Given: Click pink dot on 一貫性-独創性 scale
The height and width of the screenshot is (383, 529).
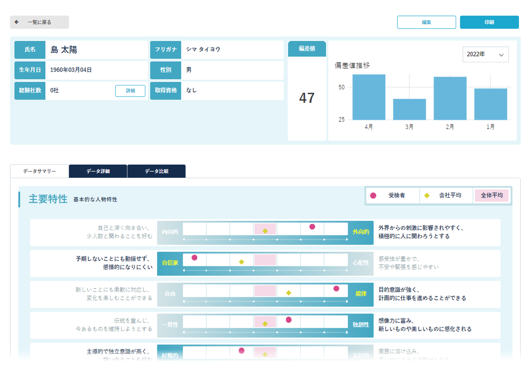Looking at the screenshot, I should (x=289, y=320).
